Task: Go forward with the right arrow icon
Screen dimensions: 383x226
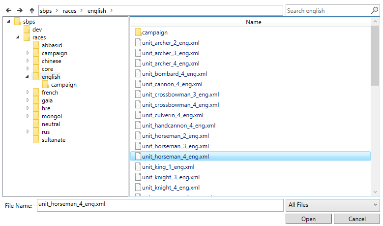Action: tap(20, 10)
